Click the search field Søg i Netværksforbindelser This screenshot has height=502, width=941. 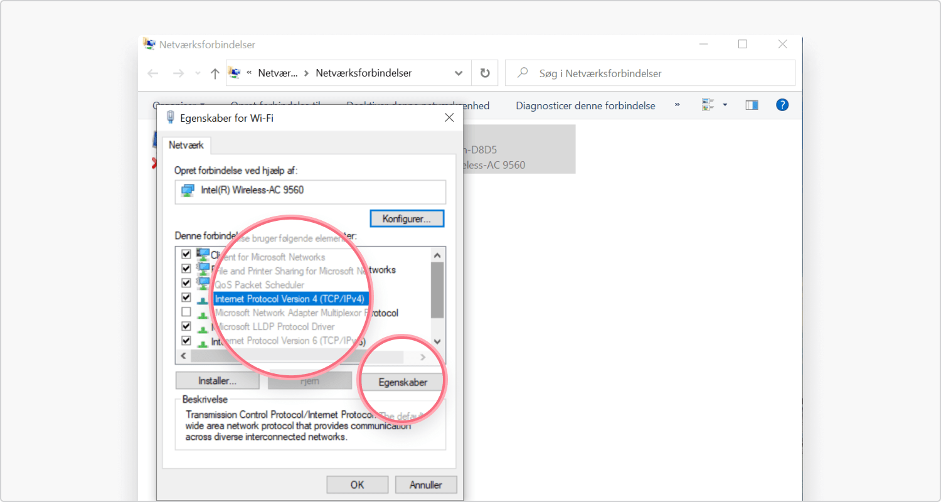(651, 73)
